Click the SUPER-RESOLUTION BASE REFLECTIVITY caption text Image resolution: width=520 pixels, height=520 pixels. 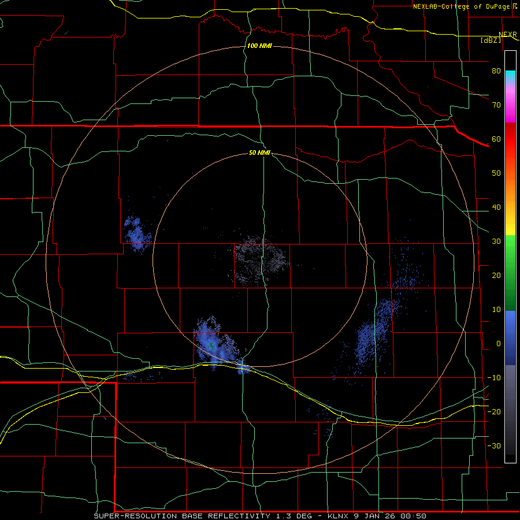182,516
